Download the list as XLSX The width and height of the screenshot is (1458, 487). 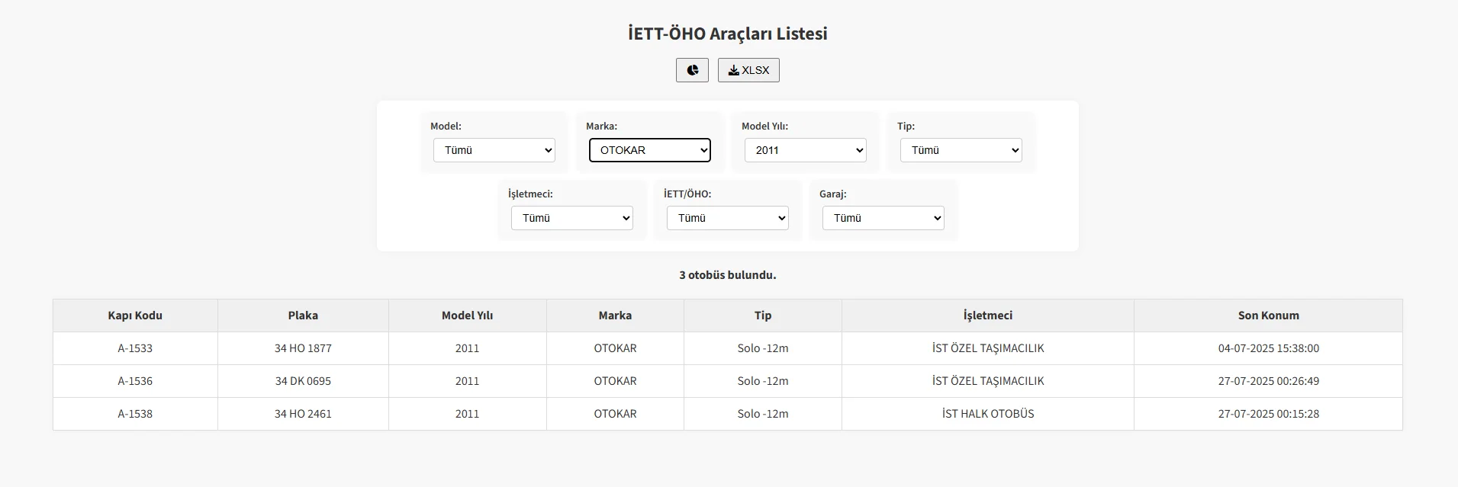748,70
